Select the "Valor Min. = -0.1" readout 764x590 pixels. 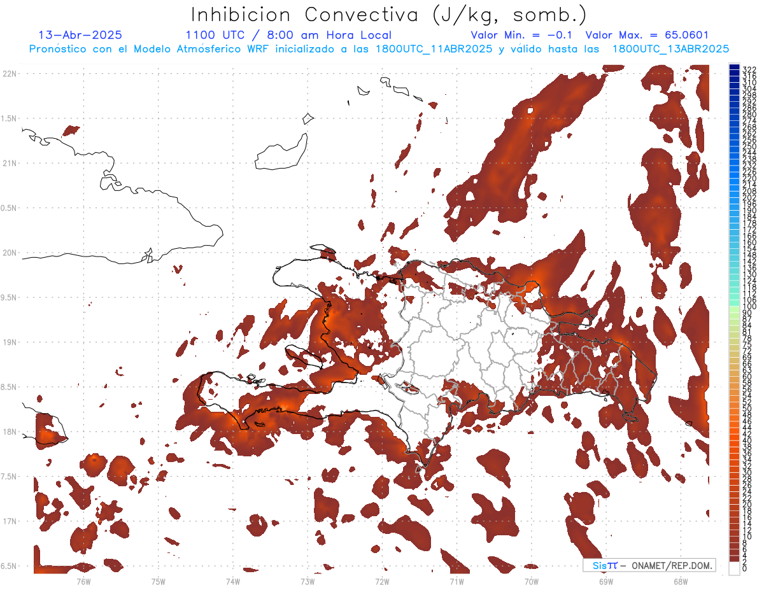[x=522, y=35]
